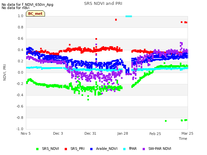
Task: Click the Dec 3 x-axis tick label
Action: tap(58, 133)
